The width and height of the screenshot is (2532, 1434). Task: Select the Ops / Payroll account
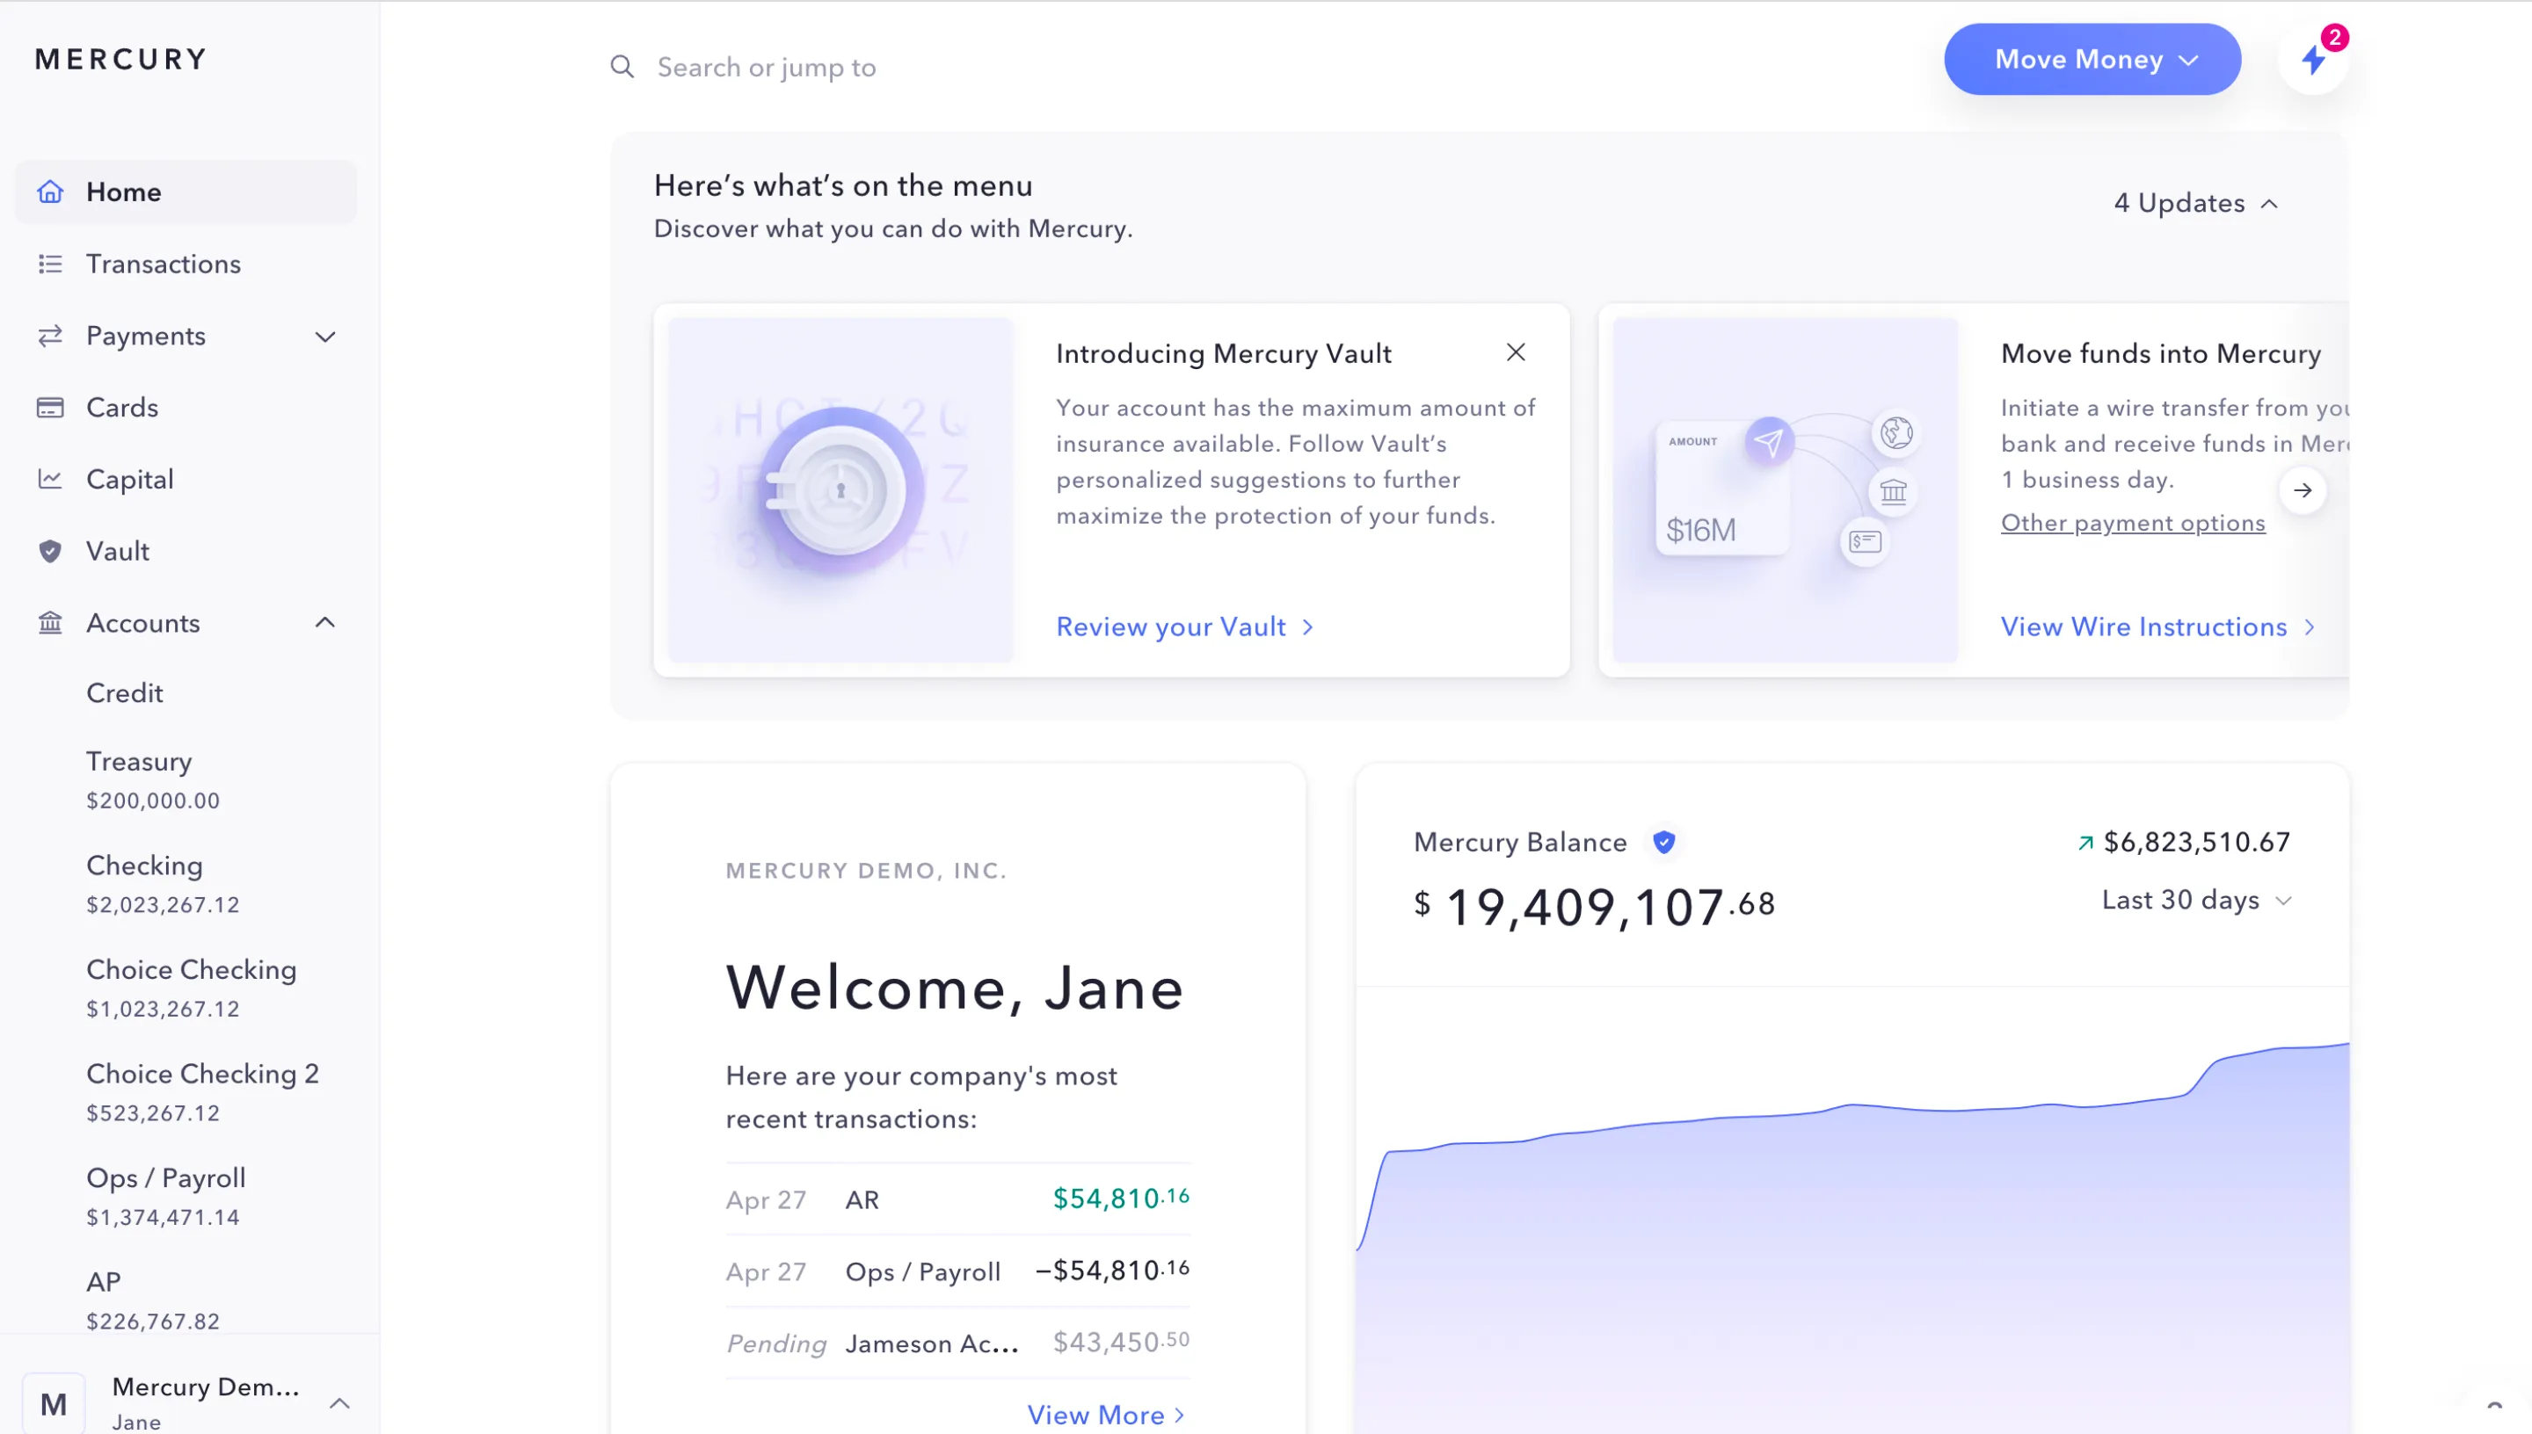[x=165, y=1178]
